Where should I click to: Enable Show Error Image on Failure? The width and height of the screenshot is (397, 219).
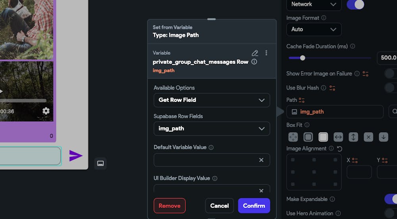pos(391,73)
